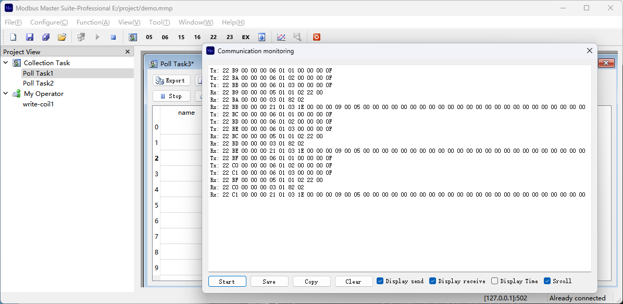Click the [127.0.0.1]:502 status bar entry

click(505, 298)
